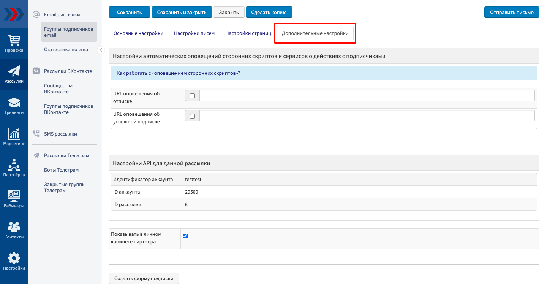Click the Отправить письмо button
This screenshot has width=547, height=284.
click(511, 12)
